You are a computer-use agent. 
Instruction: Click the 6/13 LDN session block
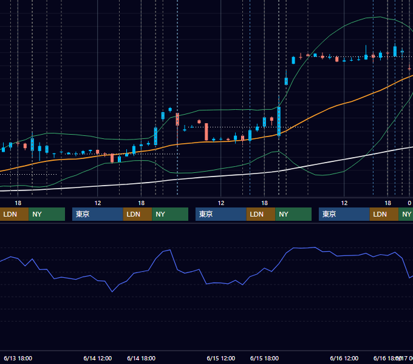(x=14, y=214)
